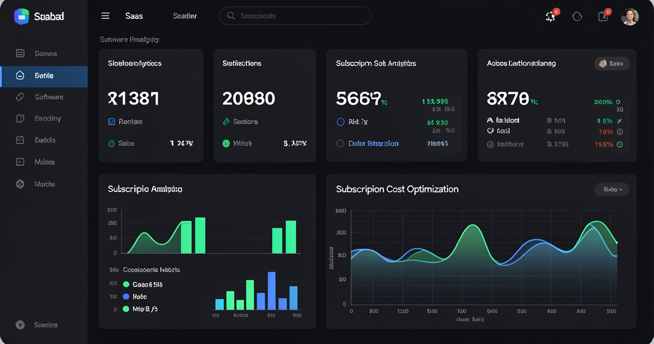The image size is (654, 344).
Task: Click the 21381 value card
Action: pos(151,105)
